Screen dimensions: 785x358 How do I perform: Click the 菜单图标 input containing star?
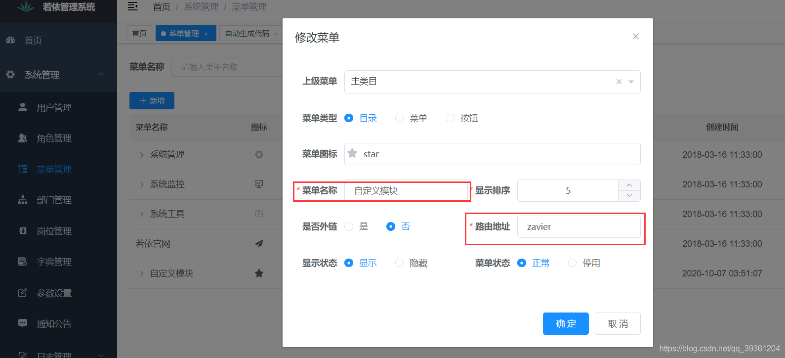(x=493, y=154)
